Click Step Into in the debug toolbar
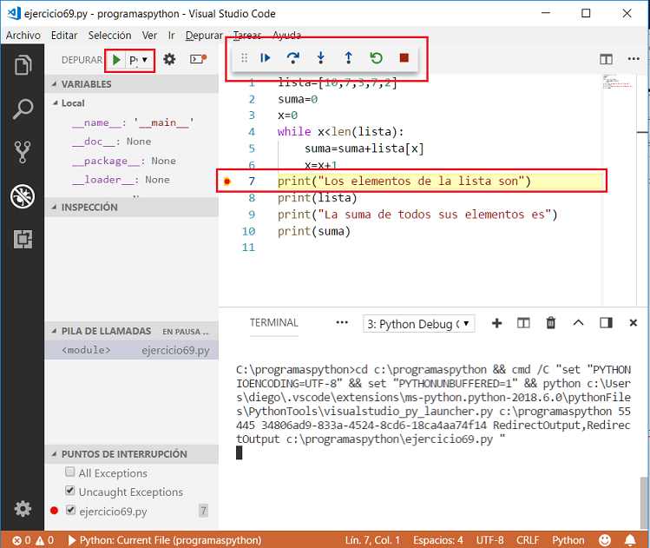Image resolution: width=650 pixels, height=548 pixels. [321, 57]
